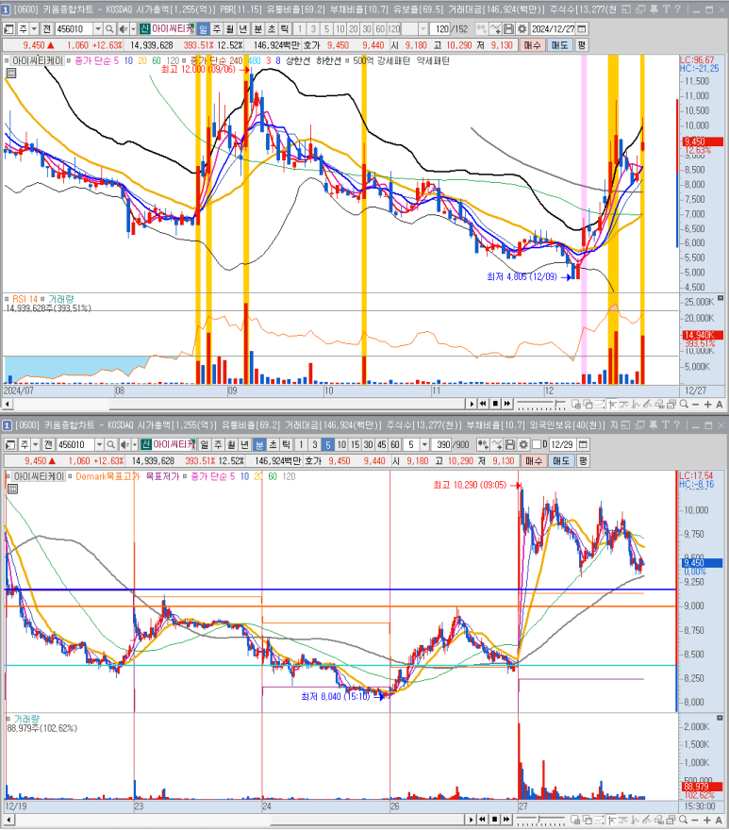The image size is (729, 830).
Task: Select the 5-minute interval button in lower chart
Action: click(327, 444)
